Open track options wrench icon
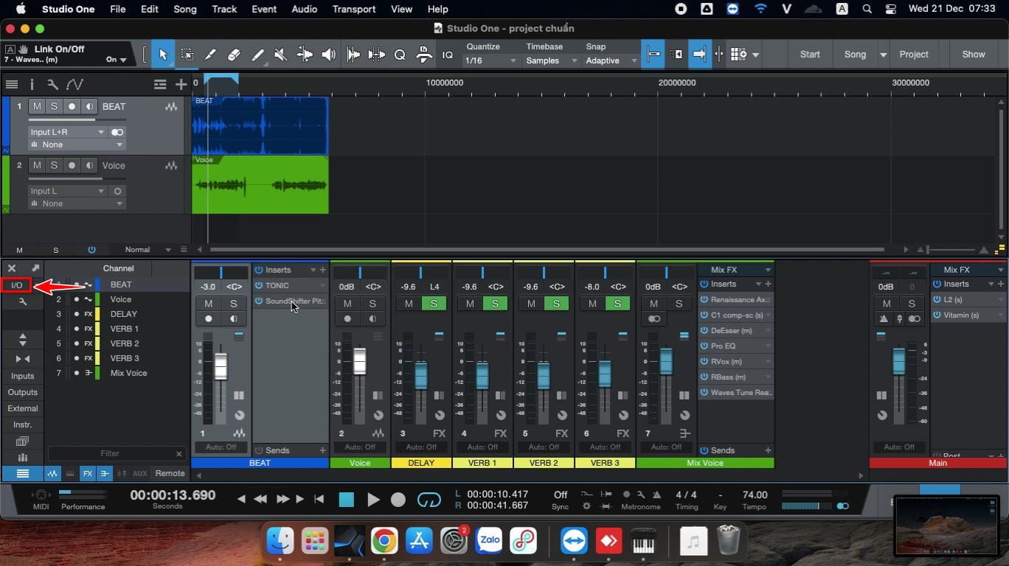 pyautogui.click(x=52, y=84)
